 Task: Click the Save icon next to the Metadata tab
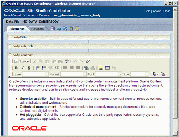[x=52, y=29]
